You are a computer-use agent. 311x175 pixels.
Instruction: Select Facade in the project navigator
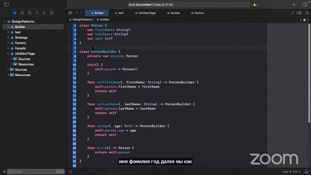(20, 48)
